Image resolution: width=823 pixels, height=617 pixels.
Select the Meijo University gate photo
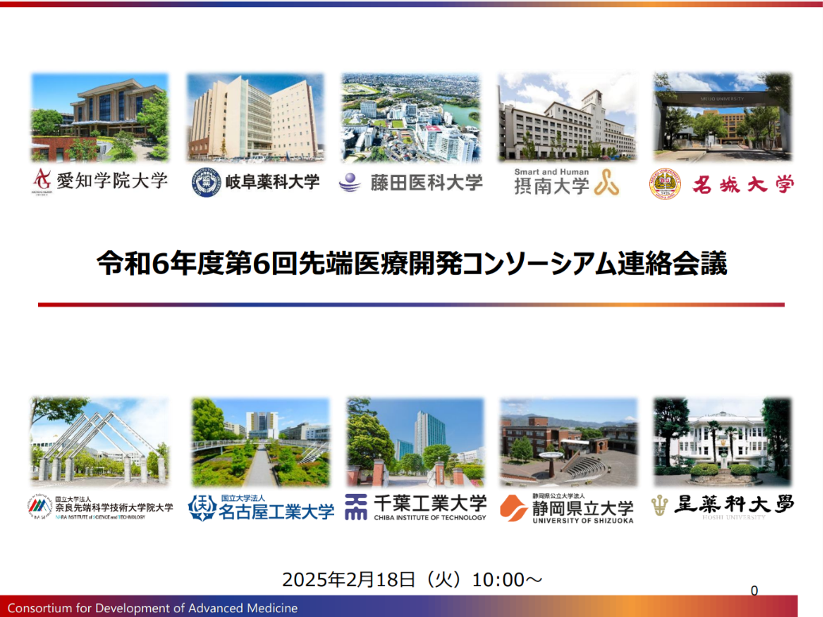(722, 117)
